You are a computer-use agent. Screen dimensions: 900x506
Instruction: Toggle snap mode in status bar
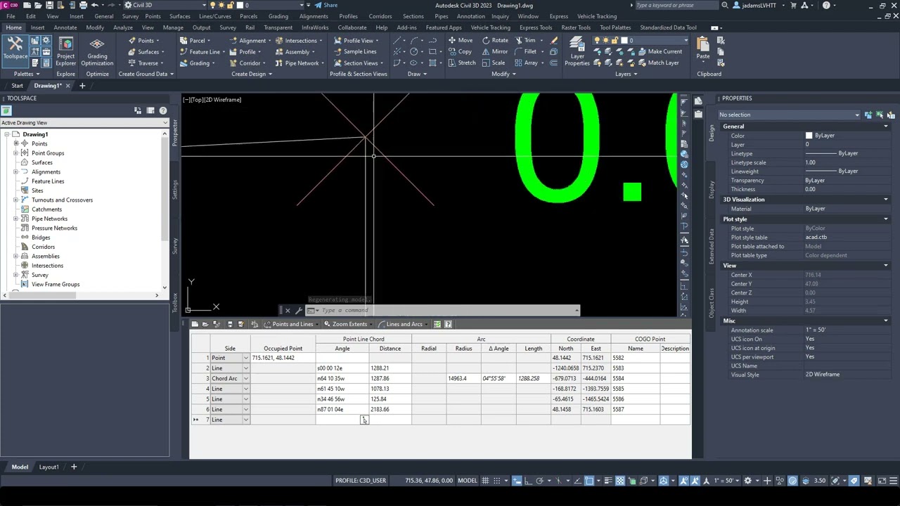[498, 481]
